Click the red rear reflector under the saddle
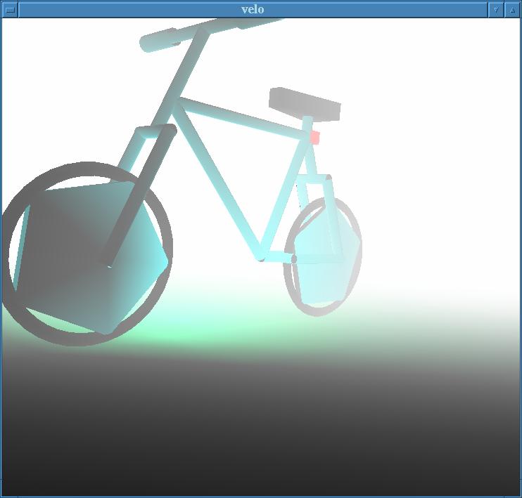Screen dimensions: 522x498 [x=314, y=138]
